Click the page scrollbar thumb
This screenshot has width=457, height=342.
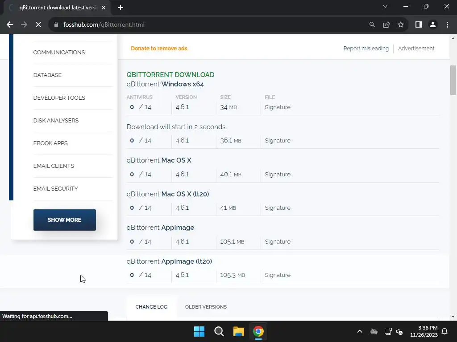453,80
